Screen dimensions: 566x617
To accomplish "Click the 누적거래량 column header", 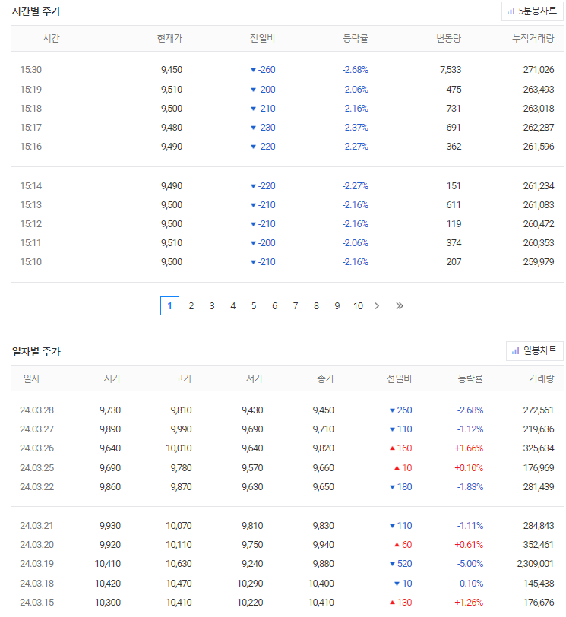I will click(533, 38).
